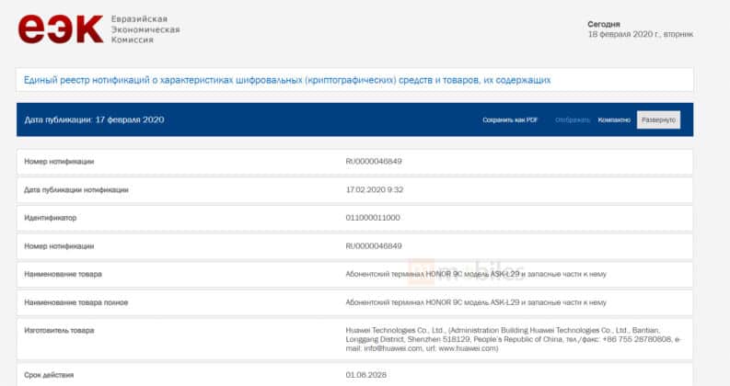Click the red ЕЭК logo

61,28
